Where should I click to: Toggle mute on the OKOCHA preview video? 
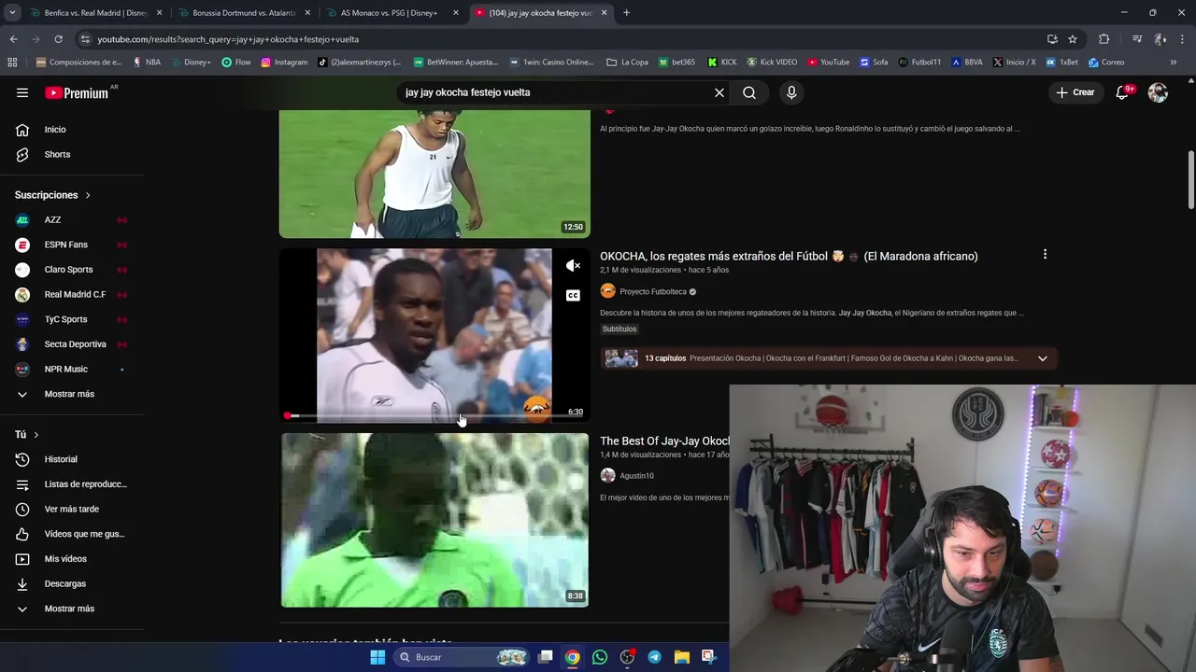(x=573, y=266)
